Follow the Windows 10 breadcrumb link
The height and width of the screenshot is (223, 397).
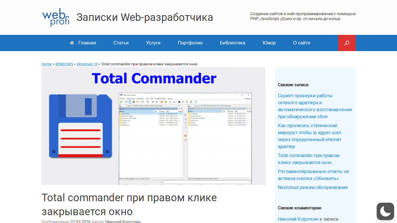tap(87, 64)
